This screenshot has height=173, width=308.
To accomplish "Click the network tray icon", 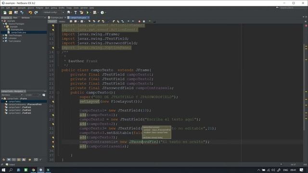I will coord(269,170).
